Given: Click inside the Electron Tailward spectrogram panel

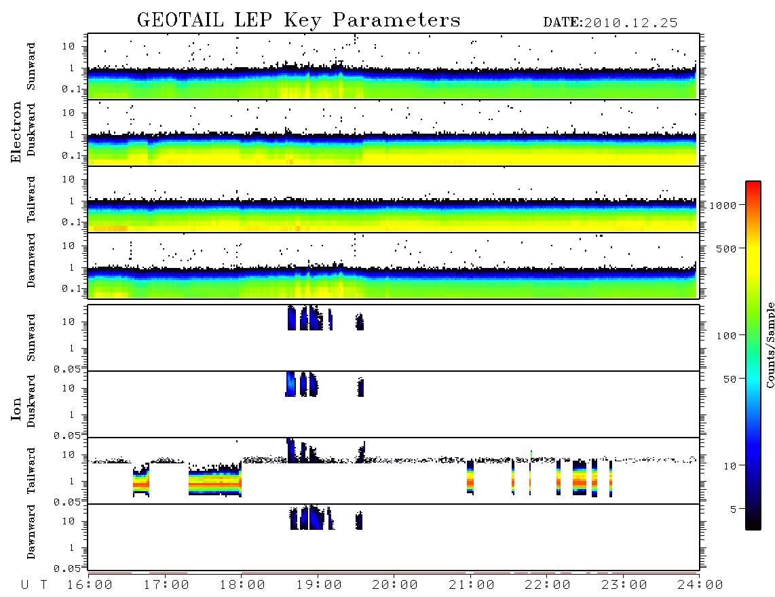Looking at the screenshot, I should 394,199.
